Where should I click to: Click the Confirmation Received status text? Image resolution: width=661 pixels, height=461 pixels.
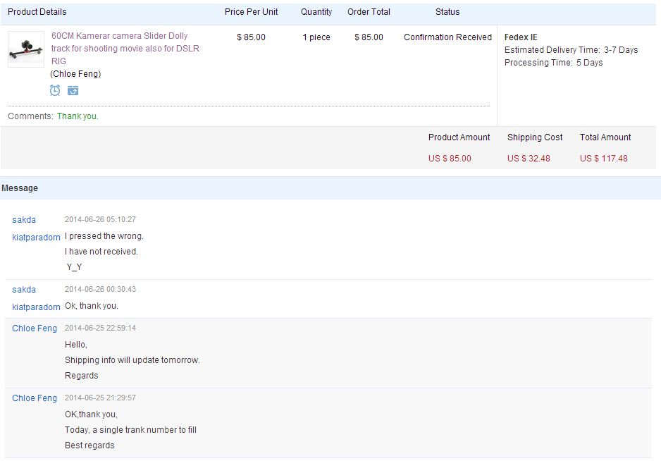tap(447, 37)
